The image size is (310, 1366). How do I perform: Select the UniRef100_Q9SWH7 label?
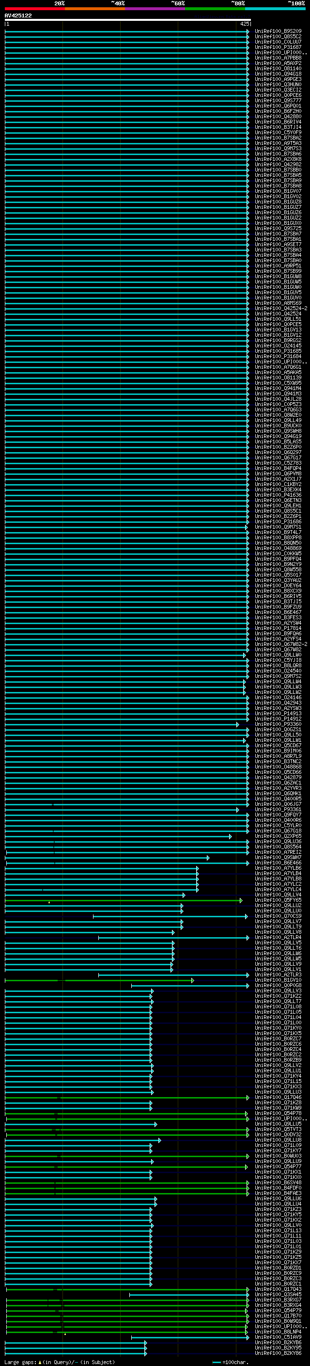(278, 858)
